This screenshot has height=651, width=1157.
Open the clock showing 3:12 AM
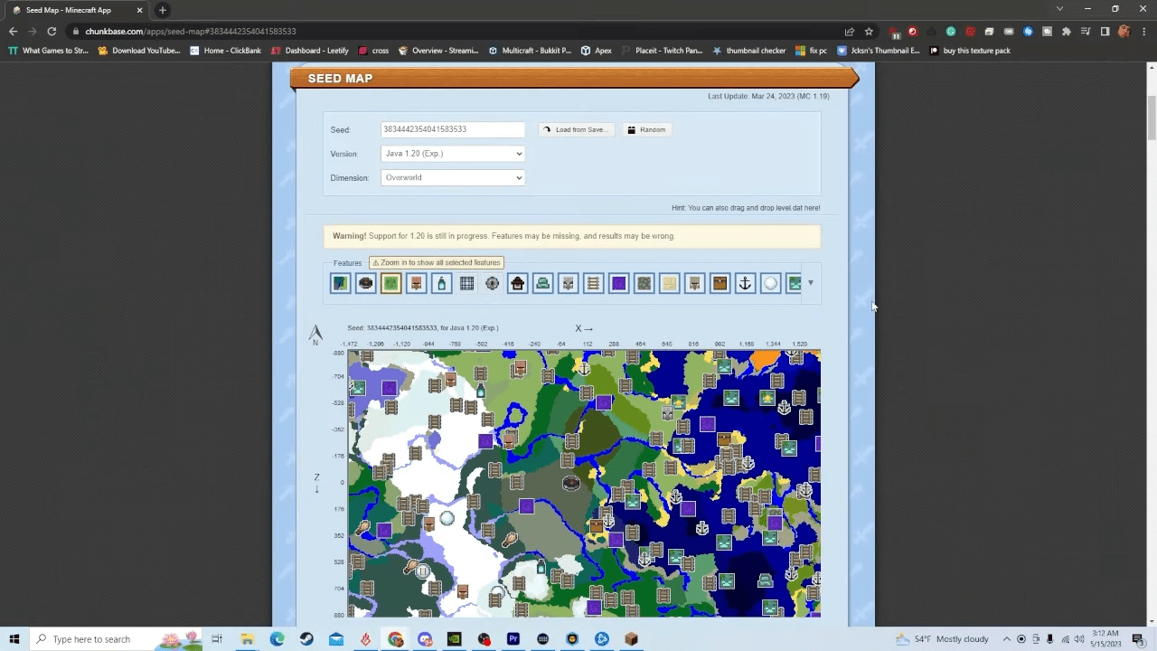(x=1107, y=639)
